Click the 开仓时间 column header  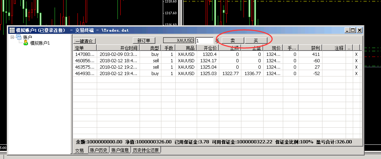point(118,48)
